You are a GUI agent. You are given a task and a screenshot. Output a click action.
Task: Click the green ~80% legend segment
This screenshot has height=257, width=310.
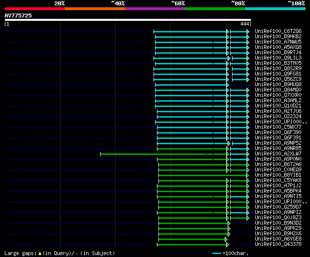click(x=215, y=9)
